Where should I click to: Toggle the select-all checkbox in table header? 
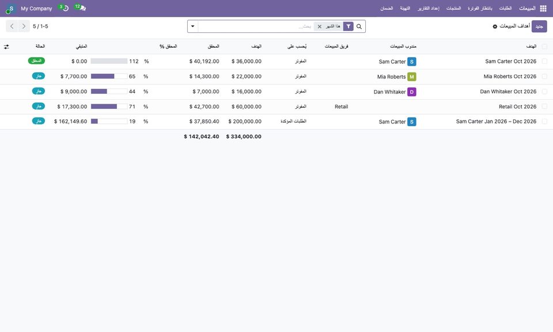coord(544,47)
